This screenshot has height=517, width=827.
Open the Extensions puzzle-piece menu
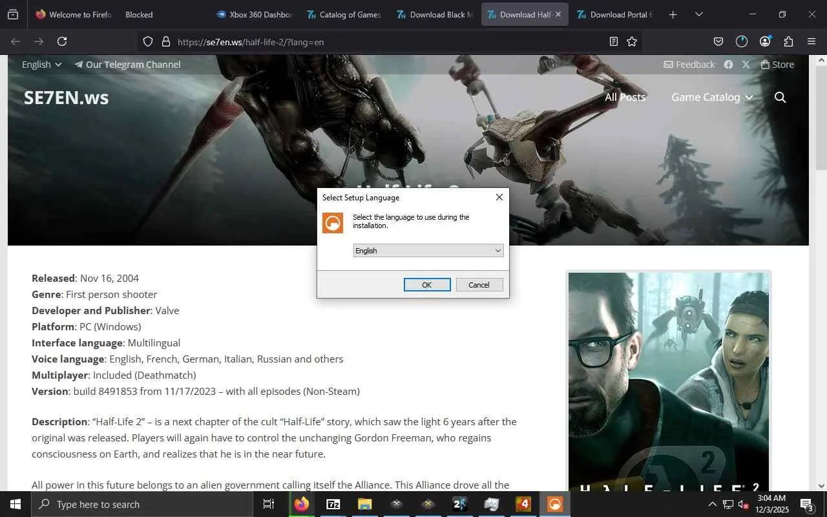[x=788, y=41]
